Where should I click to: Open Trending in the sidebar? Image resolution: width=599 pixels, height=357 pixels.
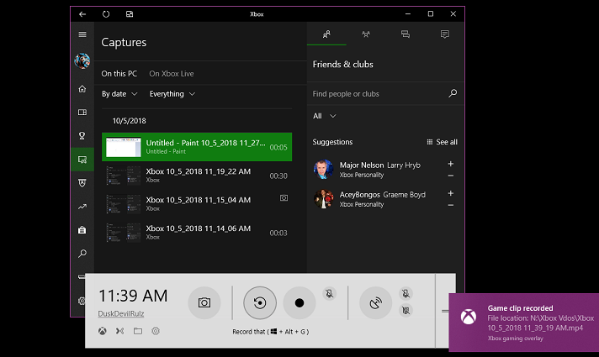pyautogui.click(x=82, y=207)
